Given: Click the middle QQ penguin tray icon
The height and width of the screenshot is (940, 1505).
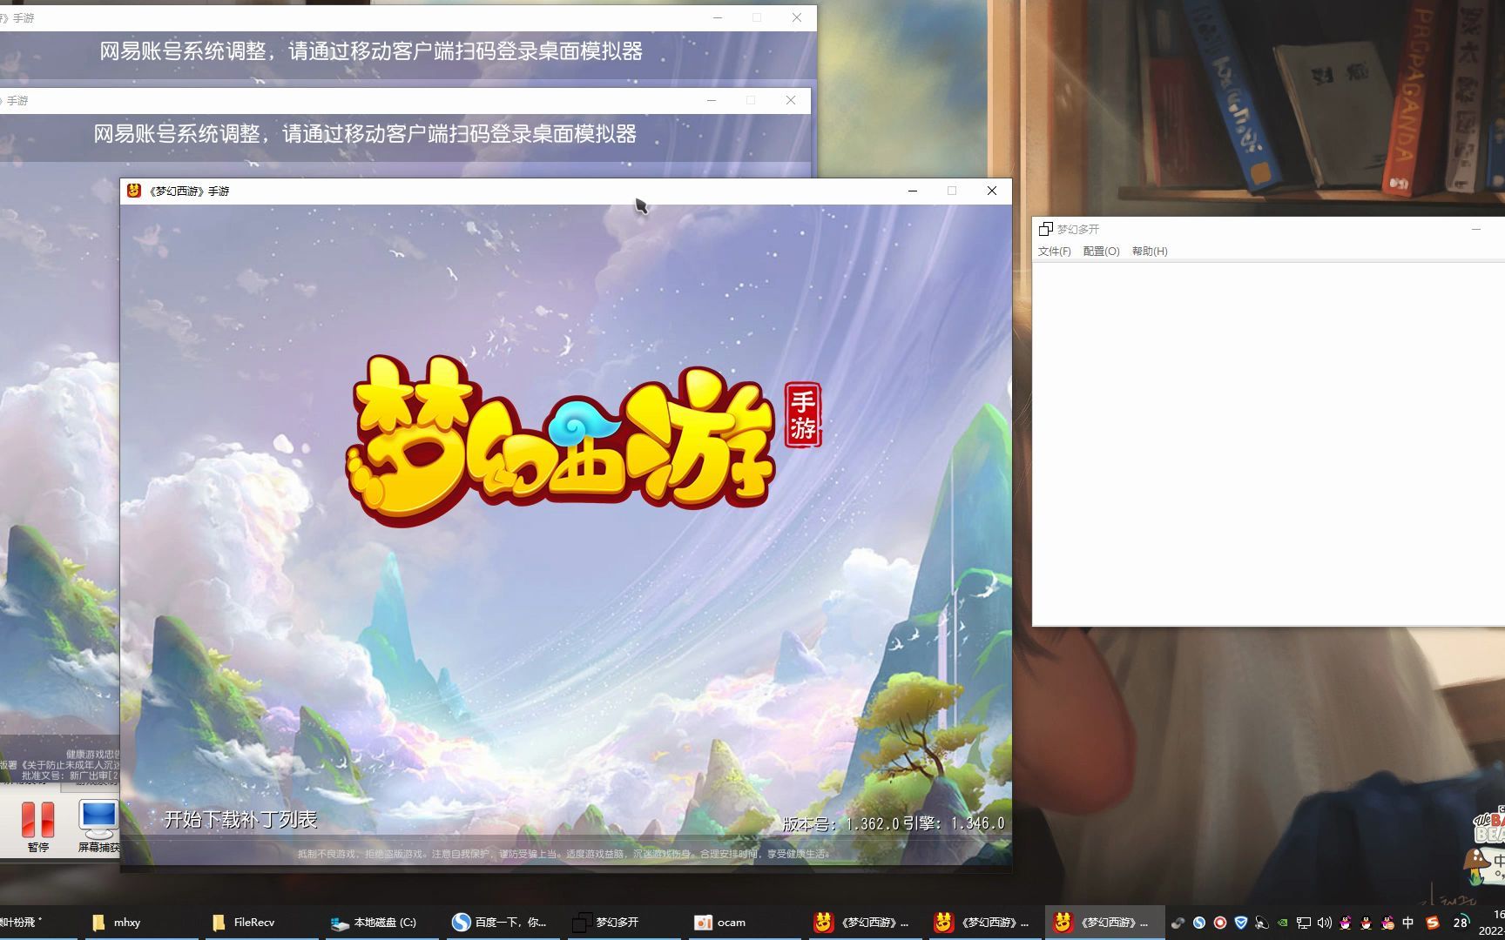Looking at the screenshot, I should coord(1366,923).
